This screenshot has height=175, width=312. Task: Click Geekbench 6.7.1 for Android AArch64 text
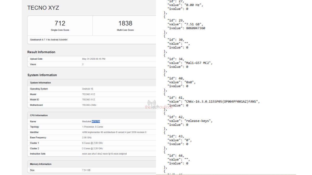point(49,40)
